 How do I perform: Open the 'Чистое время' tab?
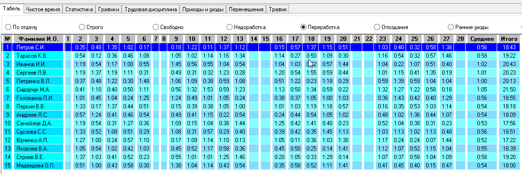[43, 10]
